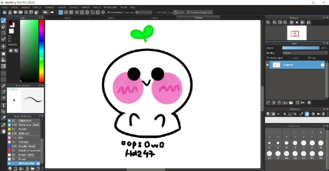This screenshot has height=171, width=329.
Task: Select the Smudge brush
Action: 23,142
